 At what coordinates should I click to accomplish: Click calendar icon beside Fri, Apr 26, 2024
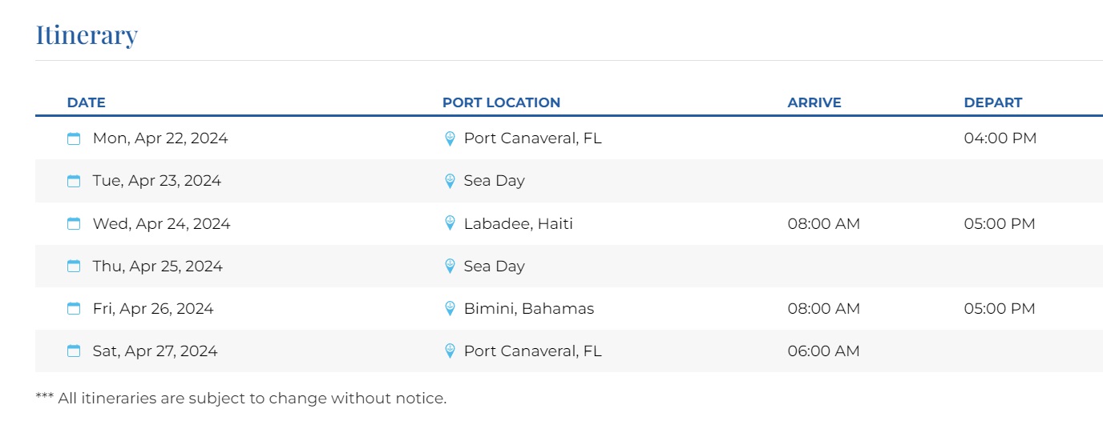(74, 309)
